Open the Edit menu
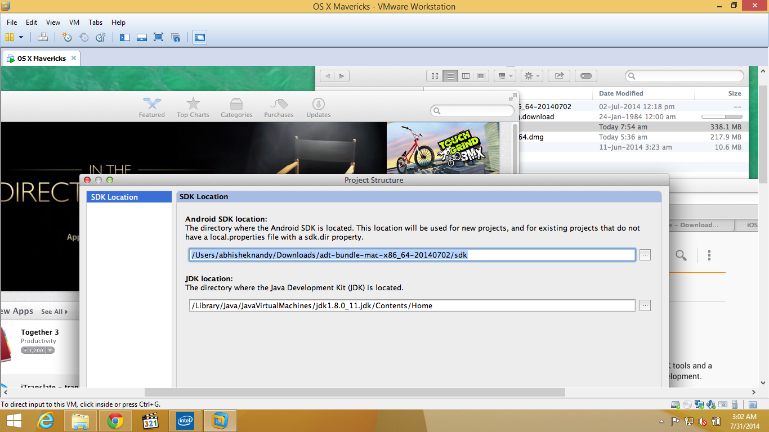This screenshot has height=432, width=769. click(x=32, y=22)
